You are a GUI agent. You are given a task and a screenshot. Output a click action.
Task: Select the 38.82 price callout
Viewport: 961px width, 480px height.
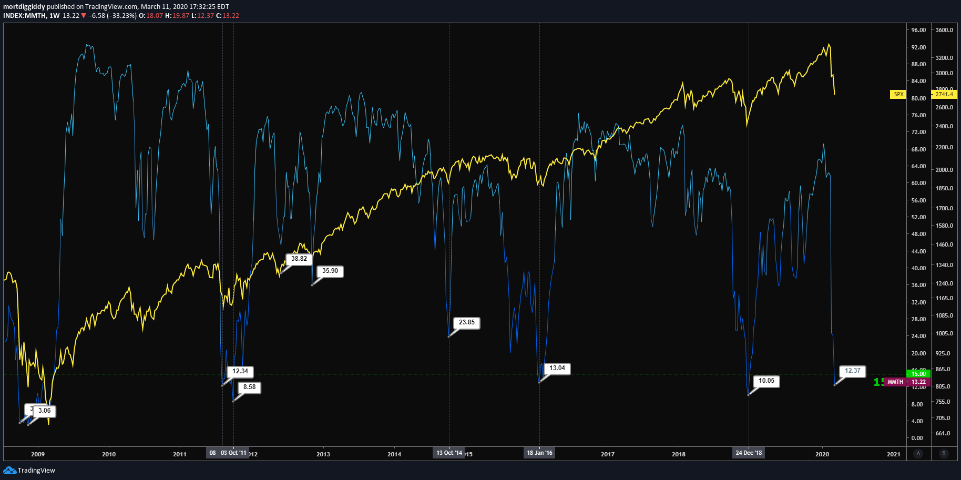pos(299,259)
